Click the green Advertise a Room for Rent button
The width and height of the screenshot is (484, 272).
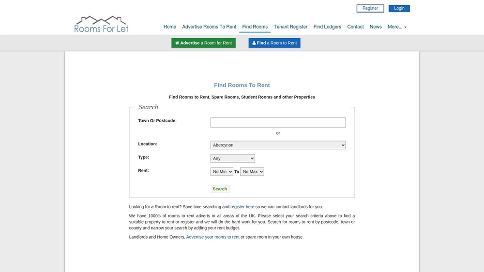click(x=203, y=43)
